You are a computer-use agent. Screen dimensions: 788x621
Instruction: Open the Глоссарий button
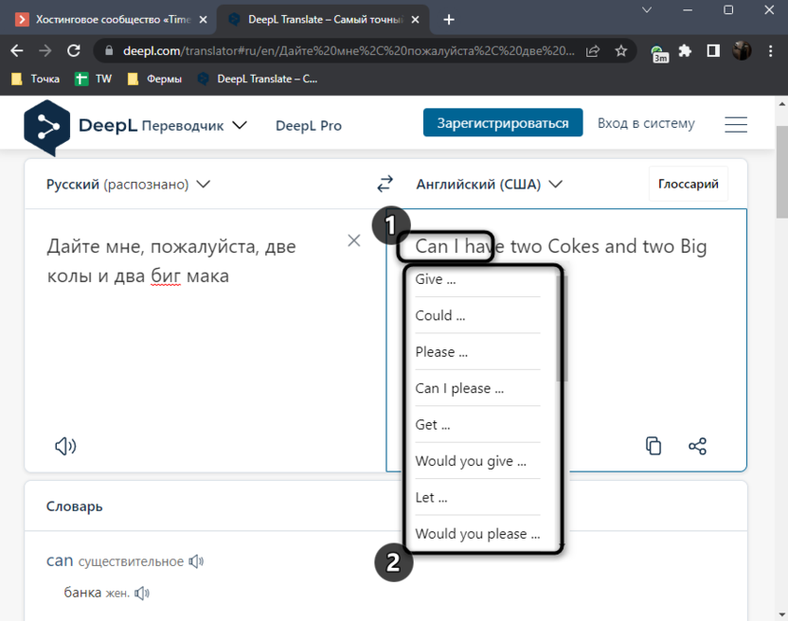(689, 185)
